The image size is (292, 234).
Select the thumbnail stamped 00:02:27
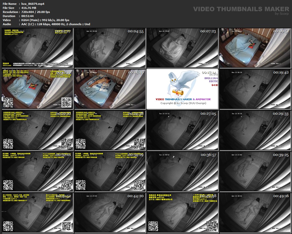click(x=37, y=48)
